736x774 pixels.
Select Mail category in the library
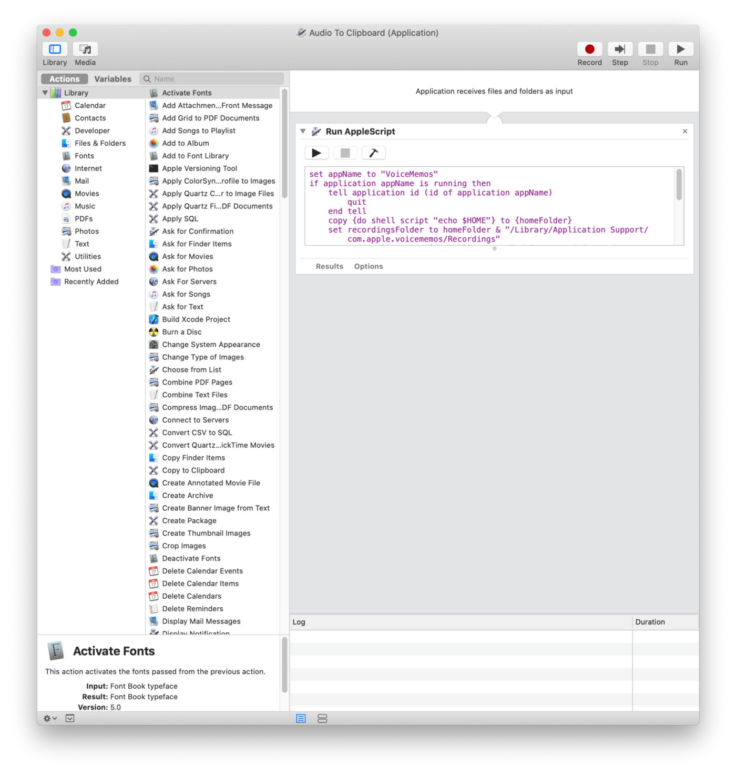pyautogui.click(x=81, y=181)
